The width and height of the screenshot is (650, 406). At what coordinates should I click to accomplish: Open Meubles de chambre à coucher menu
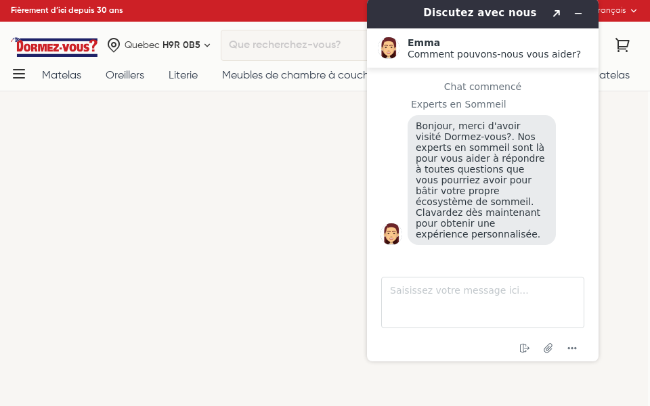point(294,75)
